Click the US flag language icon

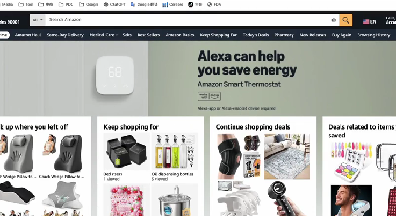point(366,21)
